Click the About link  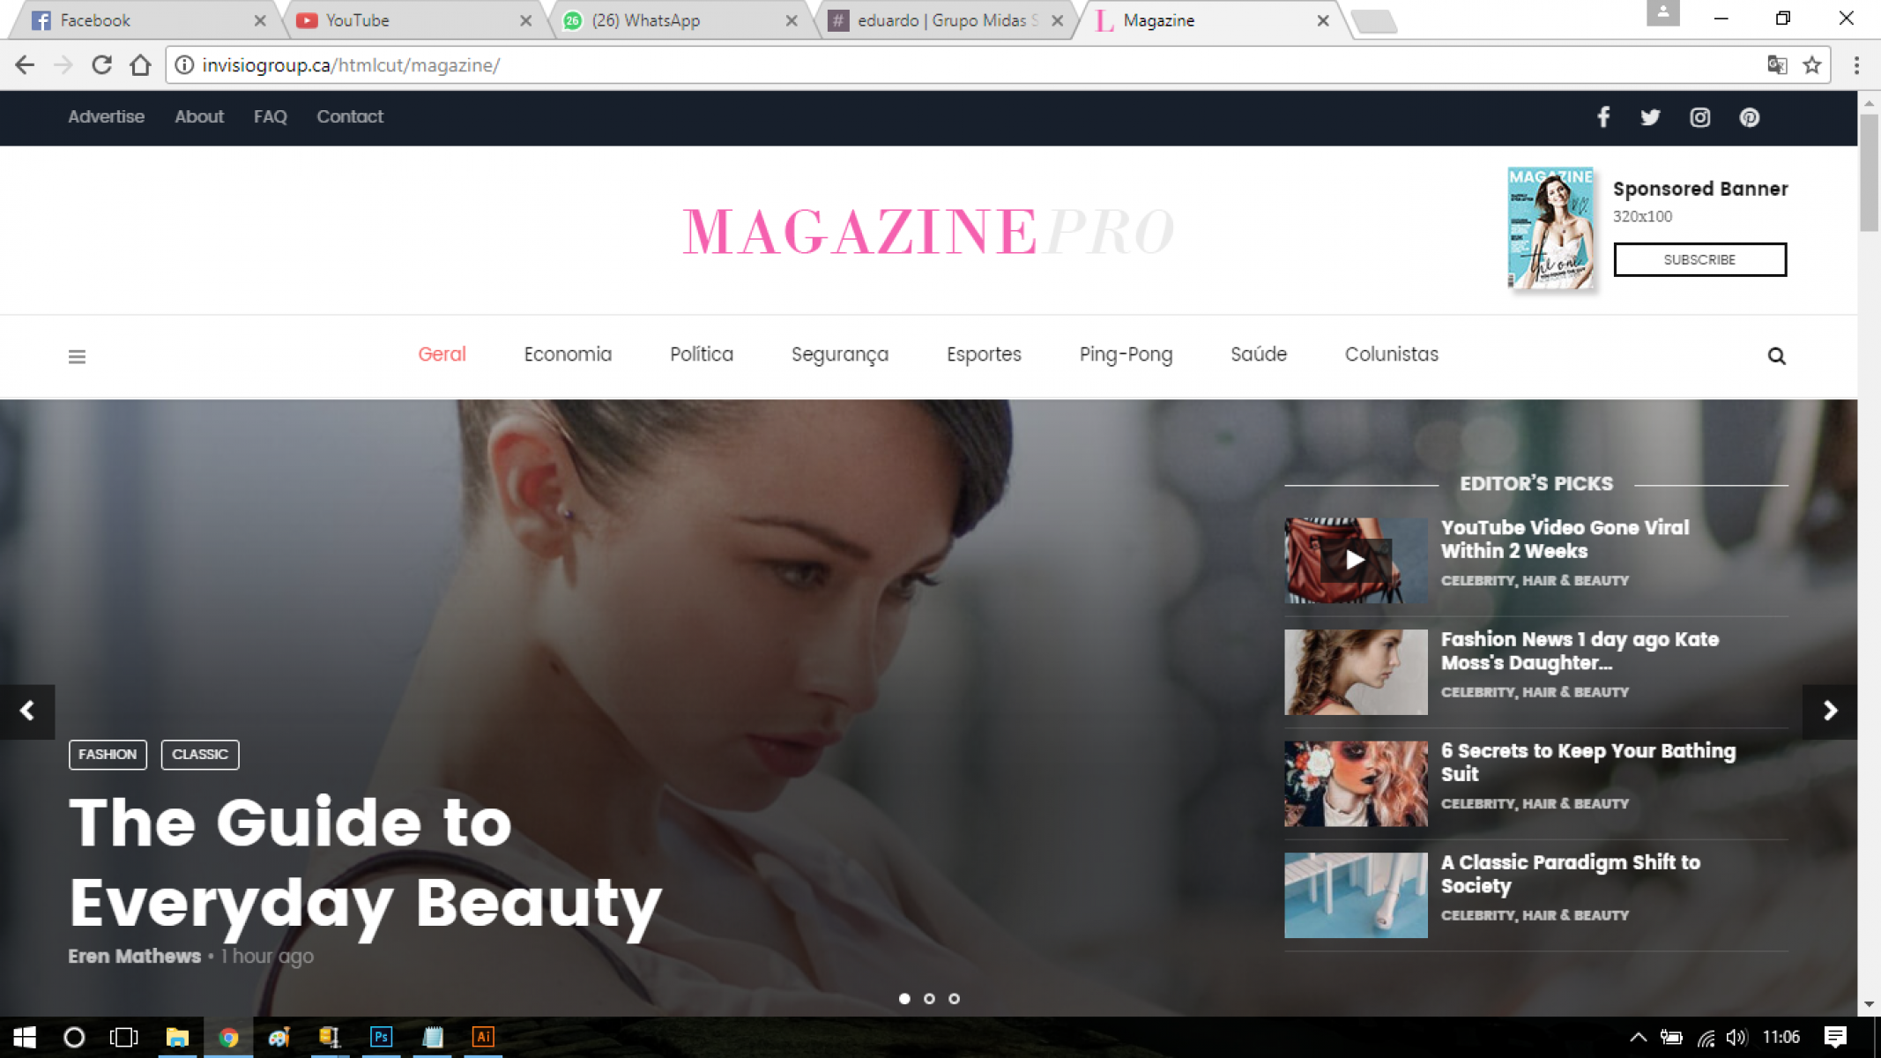[199, 116]
